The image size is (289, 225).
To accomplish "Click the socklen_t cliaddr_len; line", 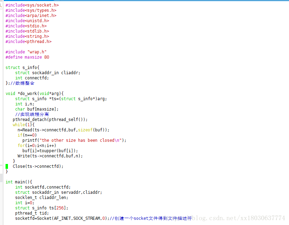I will click(x=41, y=198).
